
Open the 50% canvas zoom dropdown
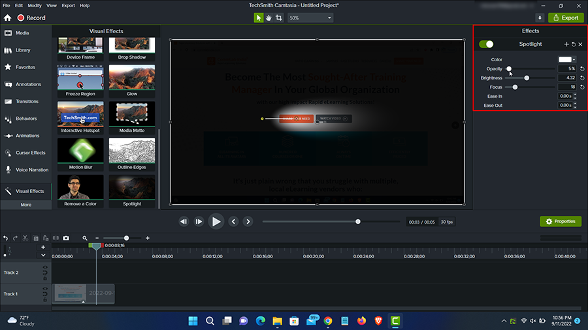310,18
